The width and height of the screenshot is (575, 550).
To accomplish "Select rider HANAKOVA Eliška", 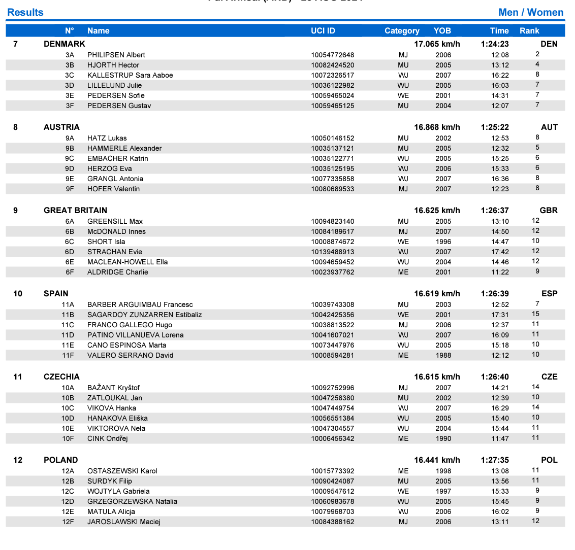I will click(118, 418).
